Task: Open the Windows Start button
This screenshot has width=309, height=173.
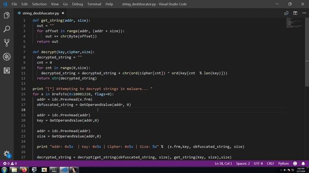Action: point(4,170)
